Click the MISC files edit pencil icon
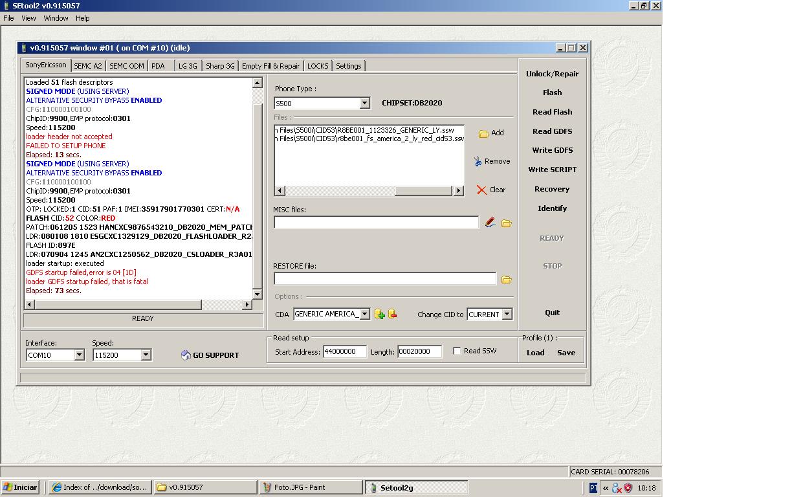803x497 pixels. coord(490,223)
